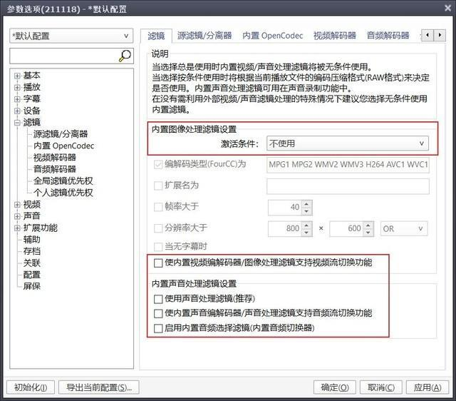The height and width of the screenshot is (401, 456).
Task: Select 源滤镜/分离器 in the tree
Action: tap(61, 134)
